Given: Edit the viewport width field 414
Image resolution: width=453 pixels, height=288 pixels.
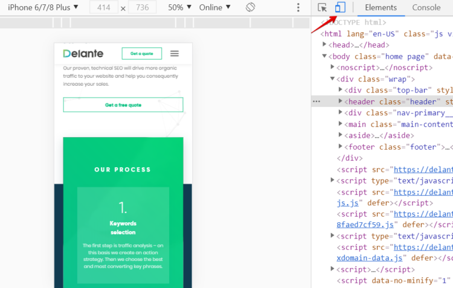Looking at the screenshot, I should (x=104, y=7).
